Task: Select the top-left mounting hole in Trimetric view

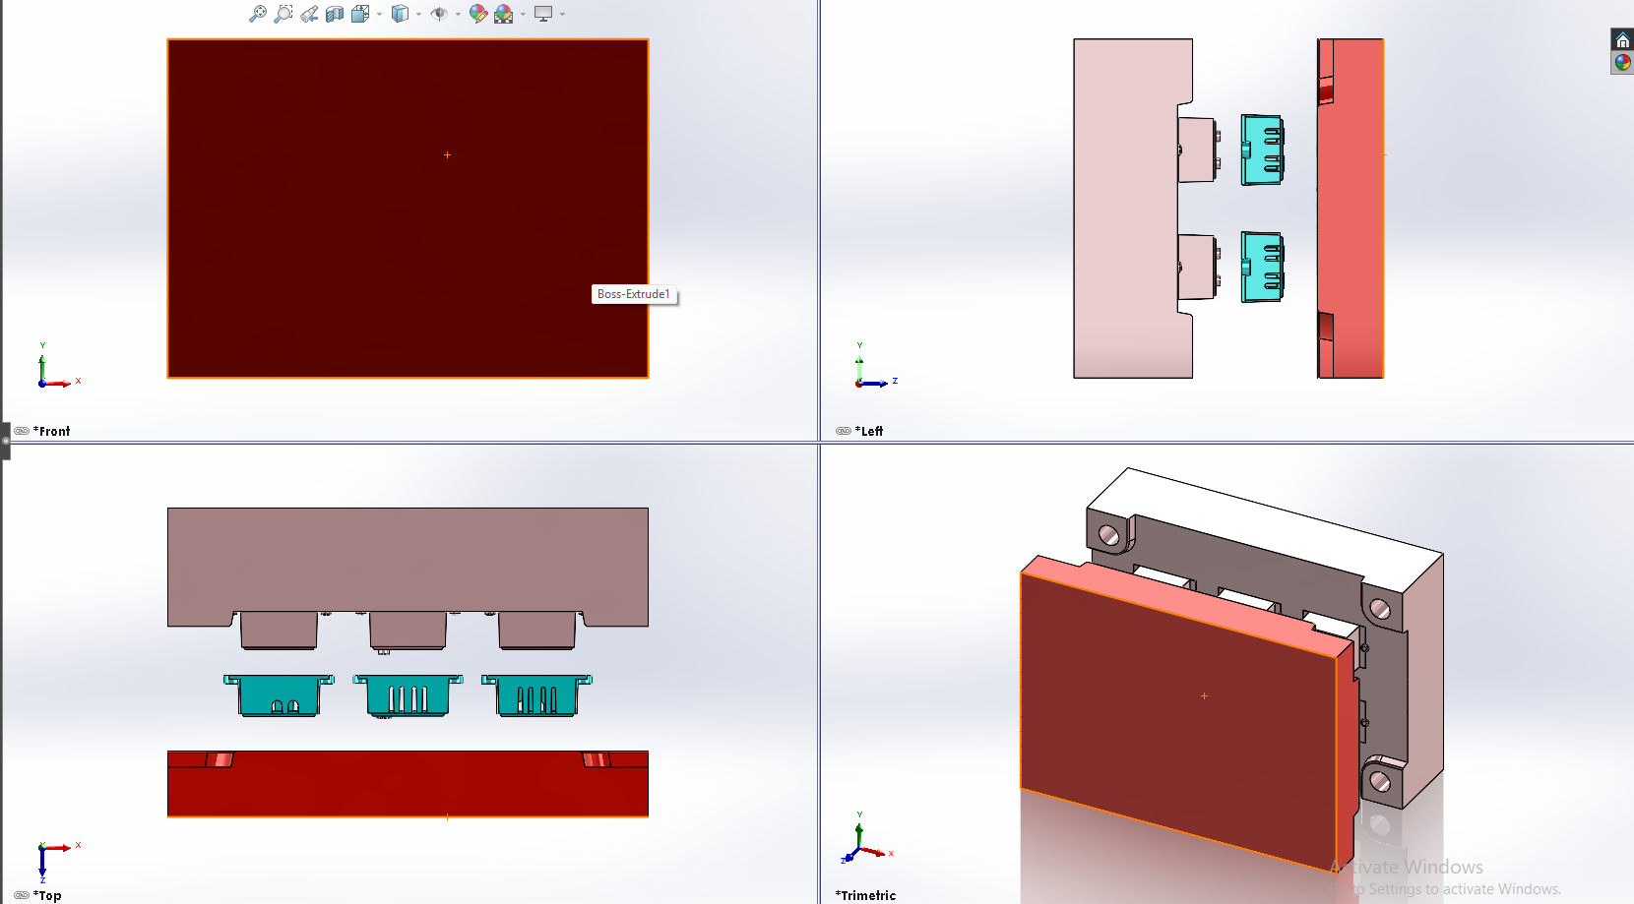Action: [1109, 536]
